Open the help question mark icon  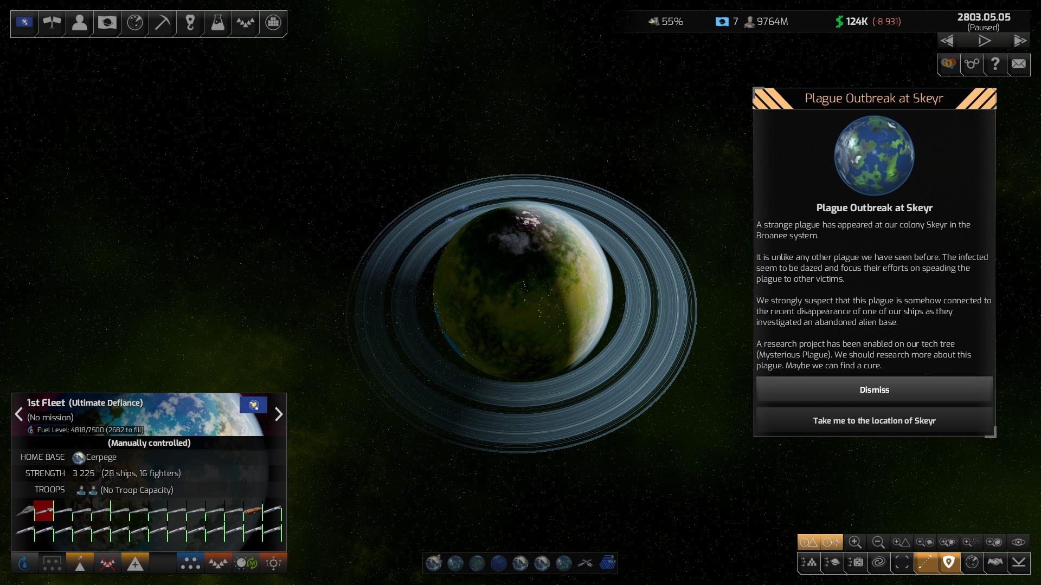[x=995, y=64]
